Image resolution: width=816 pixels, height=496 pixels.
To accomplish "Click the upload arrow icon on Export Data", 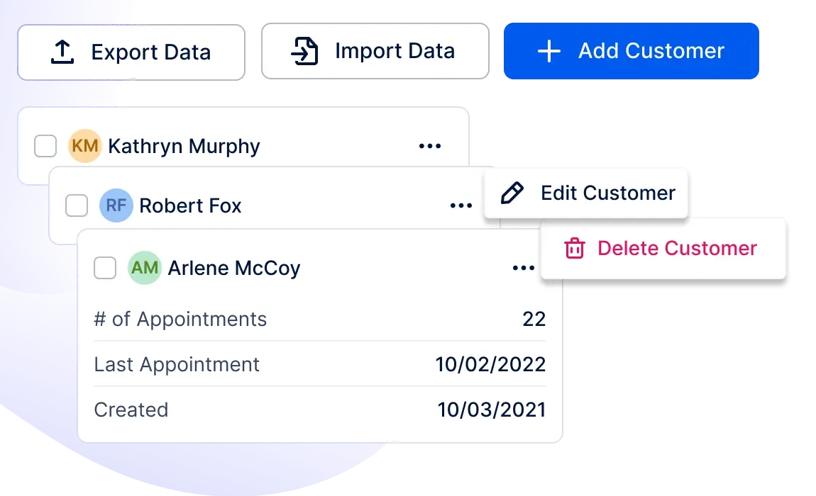I will pyautogui.click(x=62, y=52).
